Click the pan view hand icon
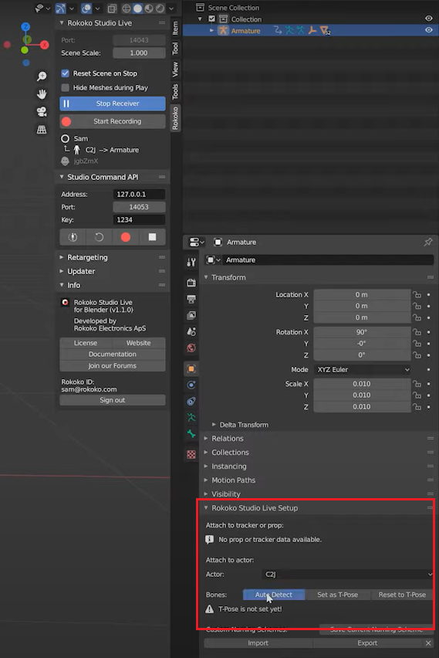 pyautogui.click(x=42, y=94)
